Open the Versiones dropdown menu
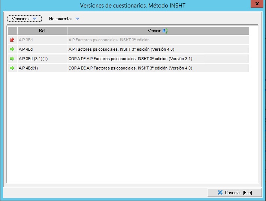 [24, 19]
